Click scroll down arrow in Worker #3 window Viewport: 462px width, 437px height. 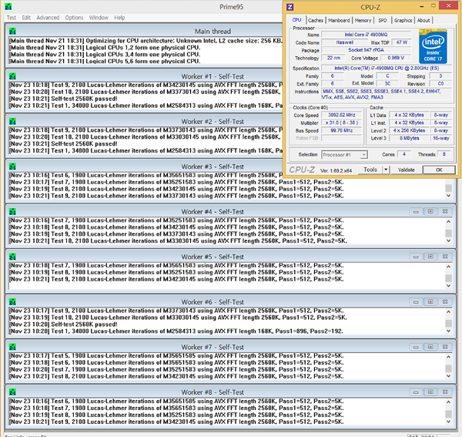448,196
